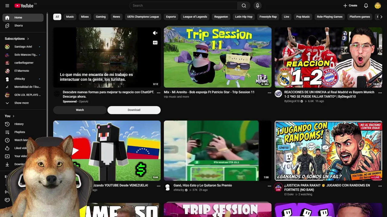Select the Reggaeton filter chip

[x=221, y=17]
